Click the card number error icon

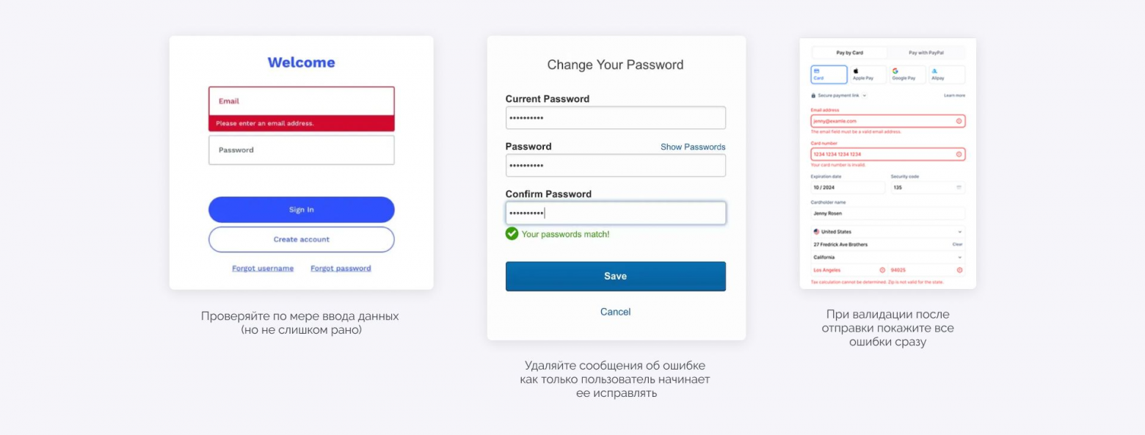(x=959, y=155)
